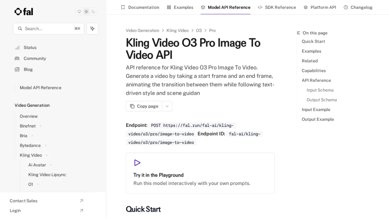Expand the Birefnet chevron
389x219 pixels.
[x=41, y=126]
